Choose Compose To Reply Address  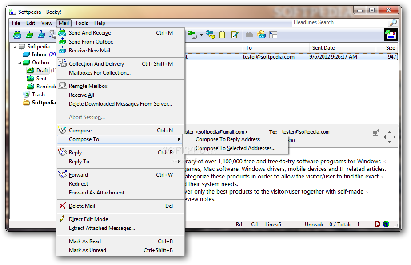[235, 139]
